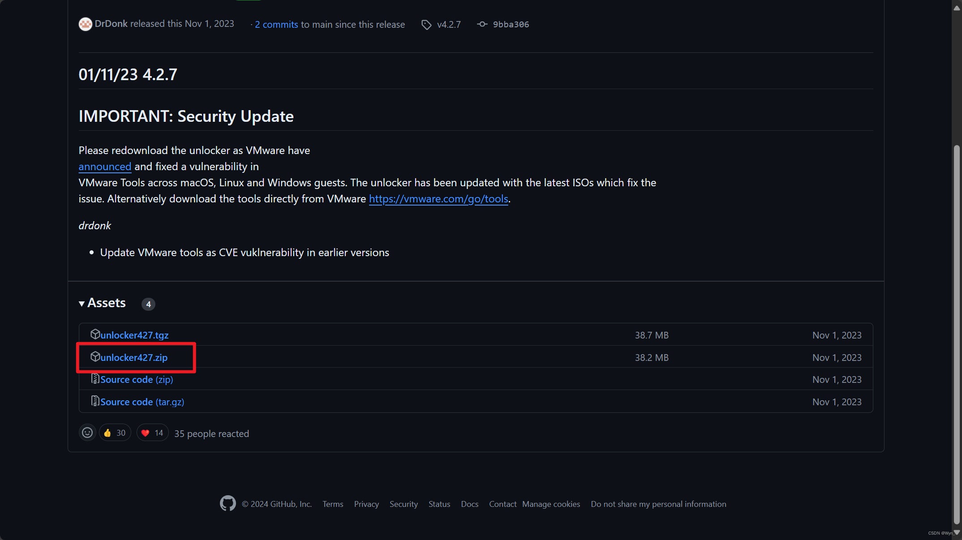Download unlocker427.zip asset

click(x=134, y=357)
